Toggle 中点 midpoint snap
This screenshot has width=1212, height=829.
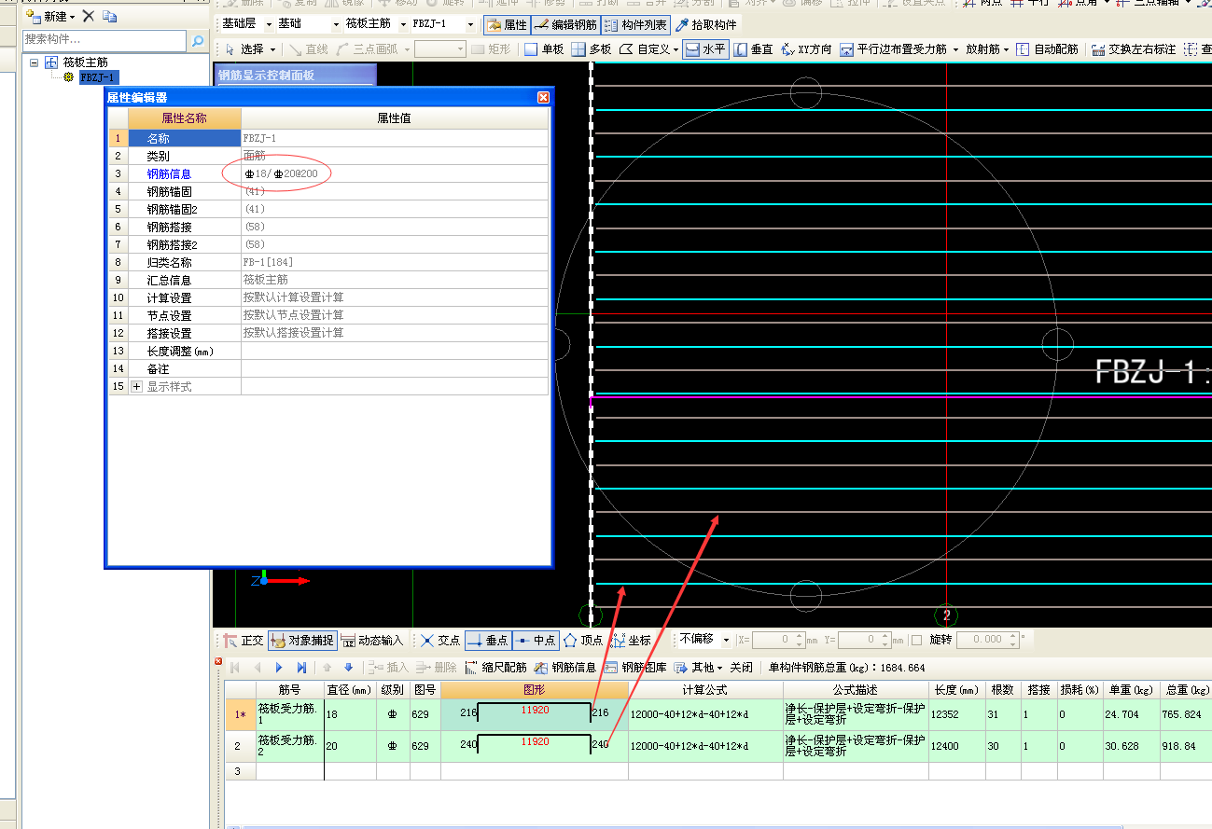[536, 641]
